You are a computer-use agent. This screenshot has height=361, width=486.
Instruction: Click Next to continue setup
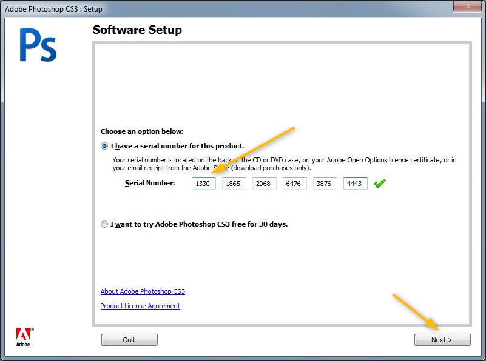click(442, 340)
